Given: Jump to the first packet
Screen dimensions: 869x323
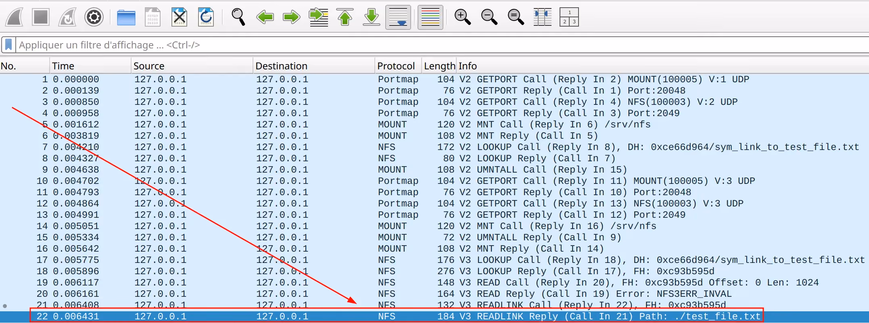Looking at the screenshot, I should click(x=345, y=17).
